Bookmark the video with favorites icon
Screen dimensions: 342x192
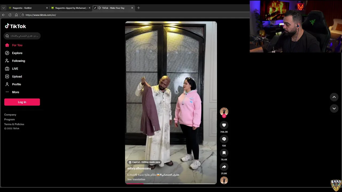[x=224, y=153]
